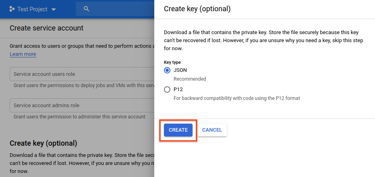
Task: Click the background page Create key (optional) heading
Action: click(x=43, y=143)
